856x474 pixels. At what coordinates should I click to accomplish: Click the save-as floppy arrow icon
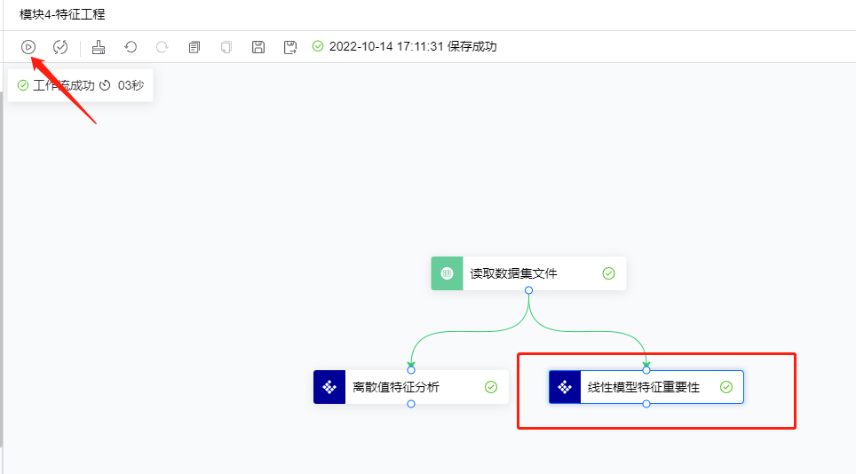pyautogui.click(x=289, y=47)
